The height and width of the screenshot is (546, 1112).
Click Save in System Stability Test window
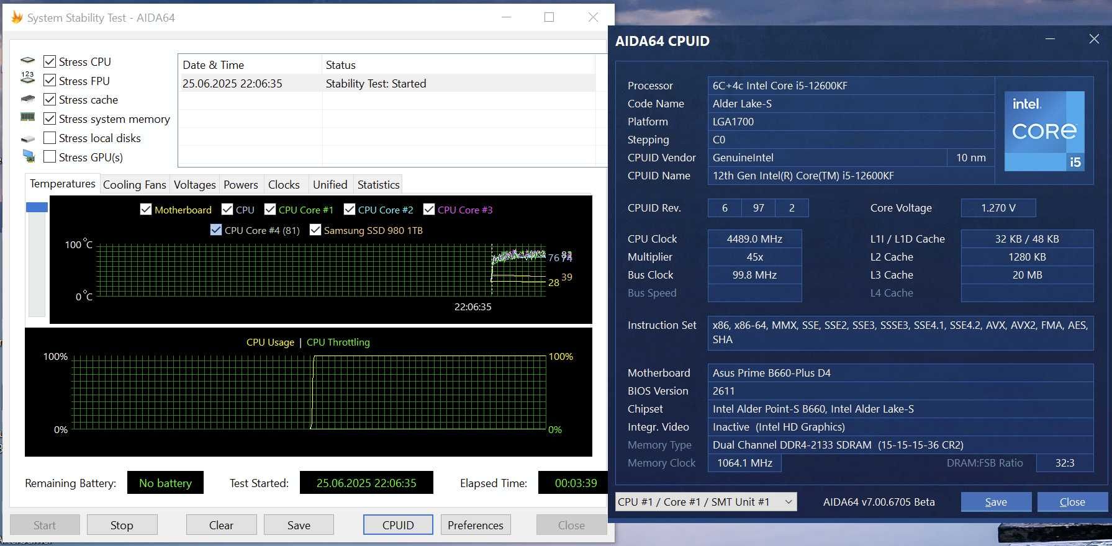(x=299, y=525)
